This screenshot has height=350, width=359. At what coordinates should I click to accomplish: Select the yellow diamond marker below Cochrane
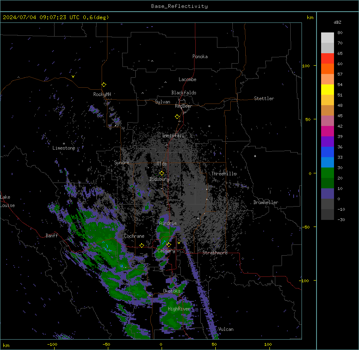142,246
